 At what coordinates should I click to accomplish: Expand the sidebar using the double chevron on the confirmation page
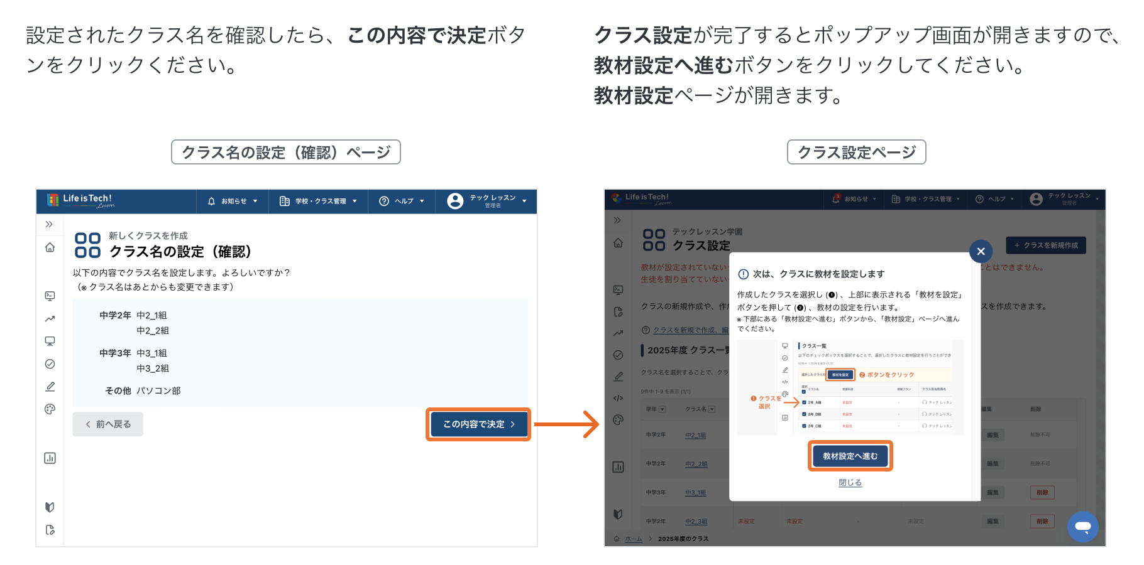(50, 224)
